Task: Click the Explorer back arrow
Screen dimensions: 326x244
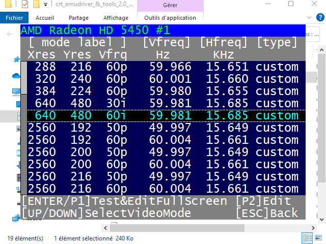Action: (x=10, y=34)
